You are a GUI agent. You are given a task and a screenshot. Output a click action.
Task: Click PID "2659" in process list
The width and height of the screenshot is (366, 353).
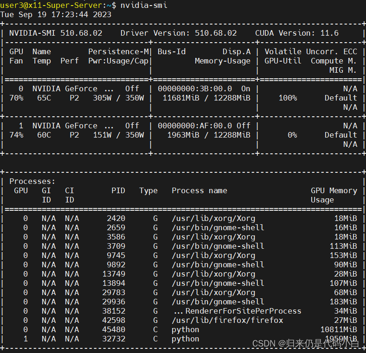(x=116, y=228)
